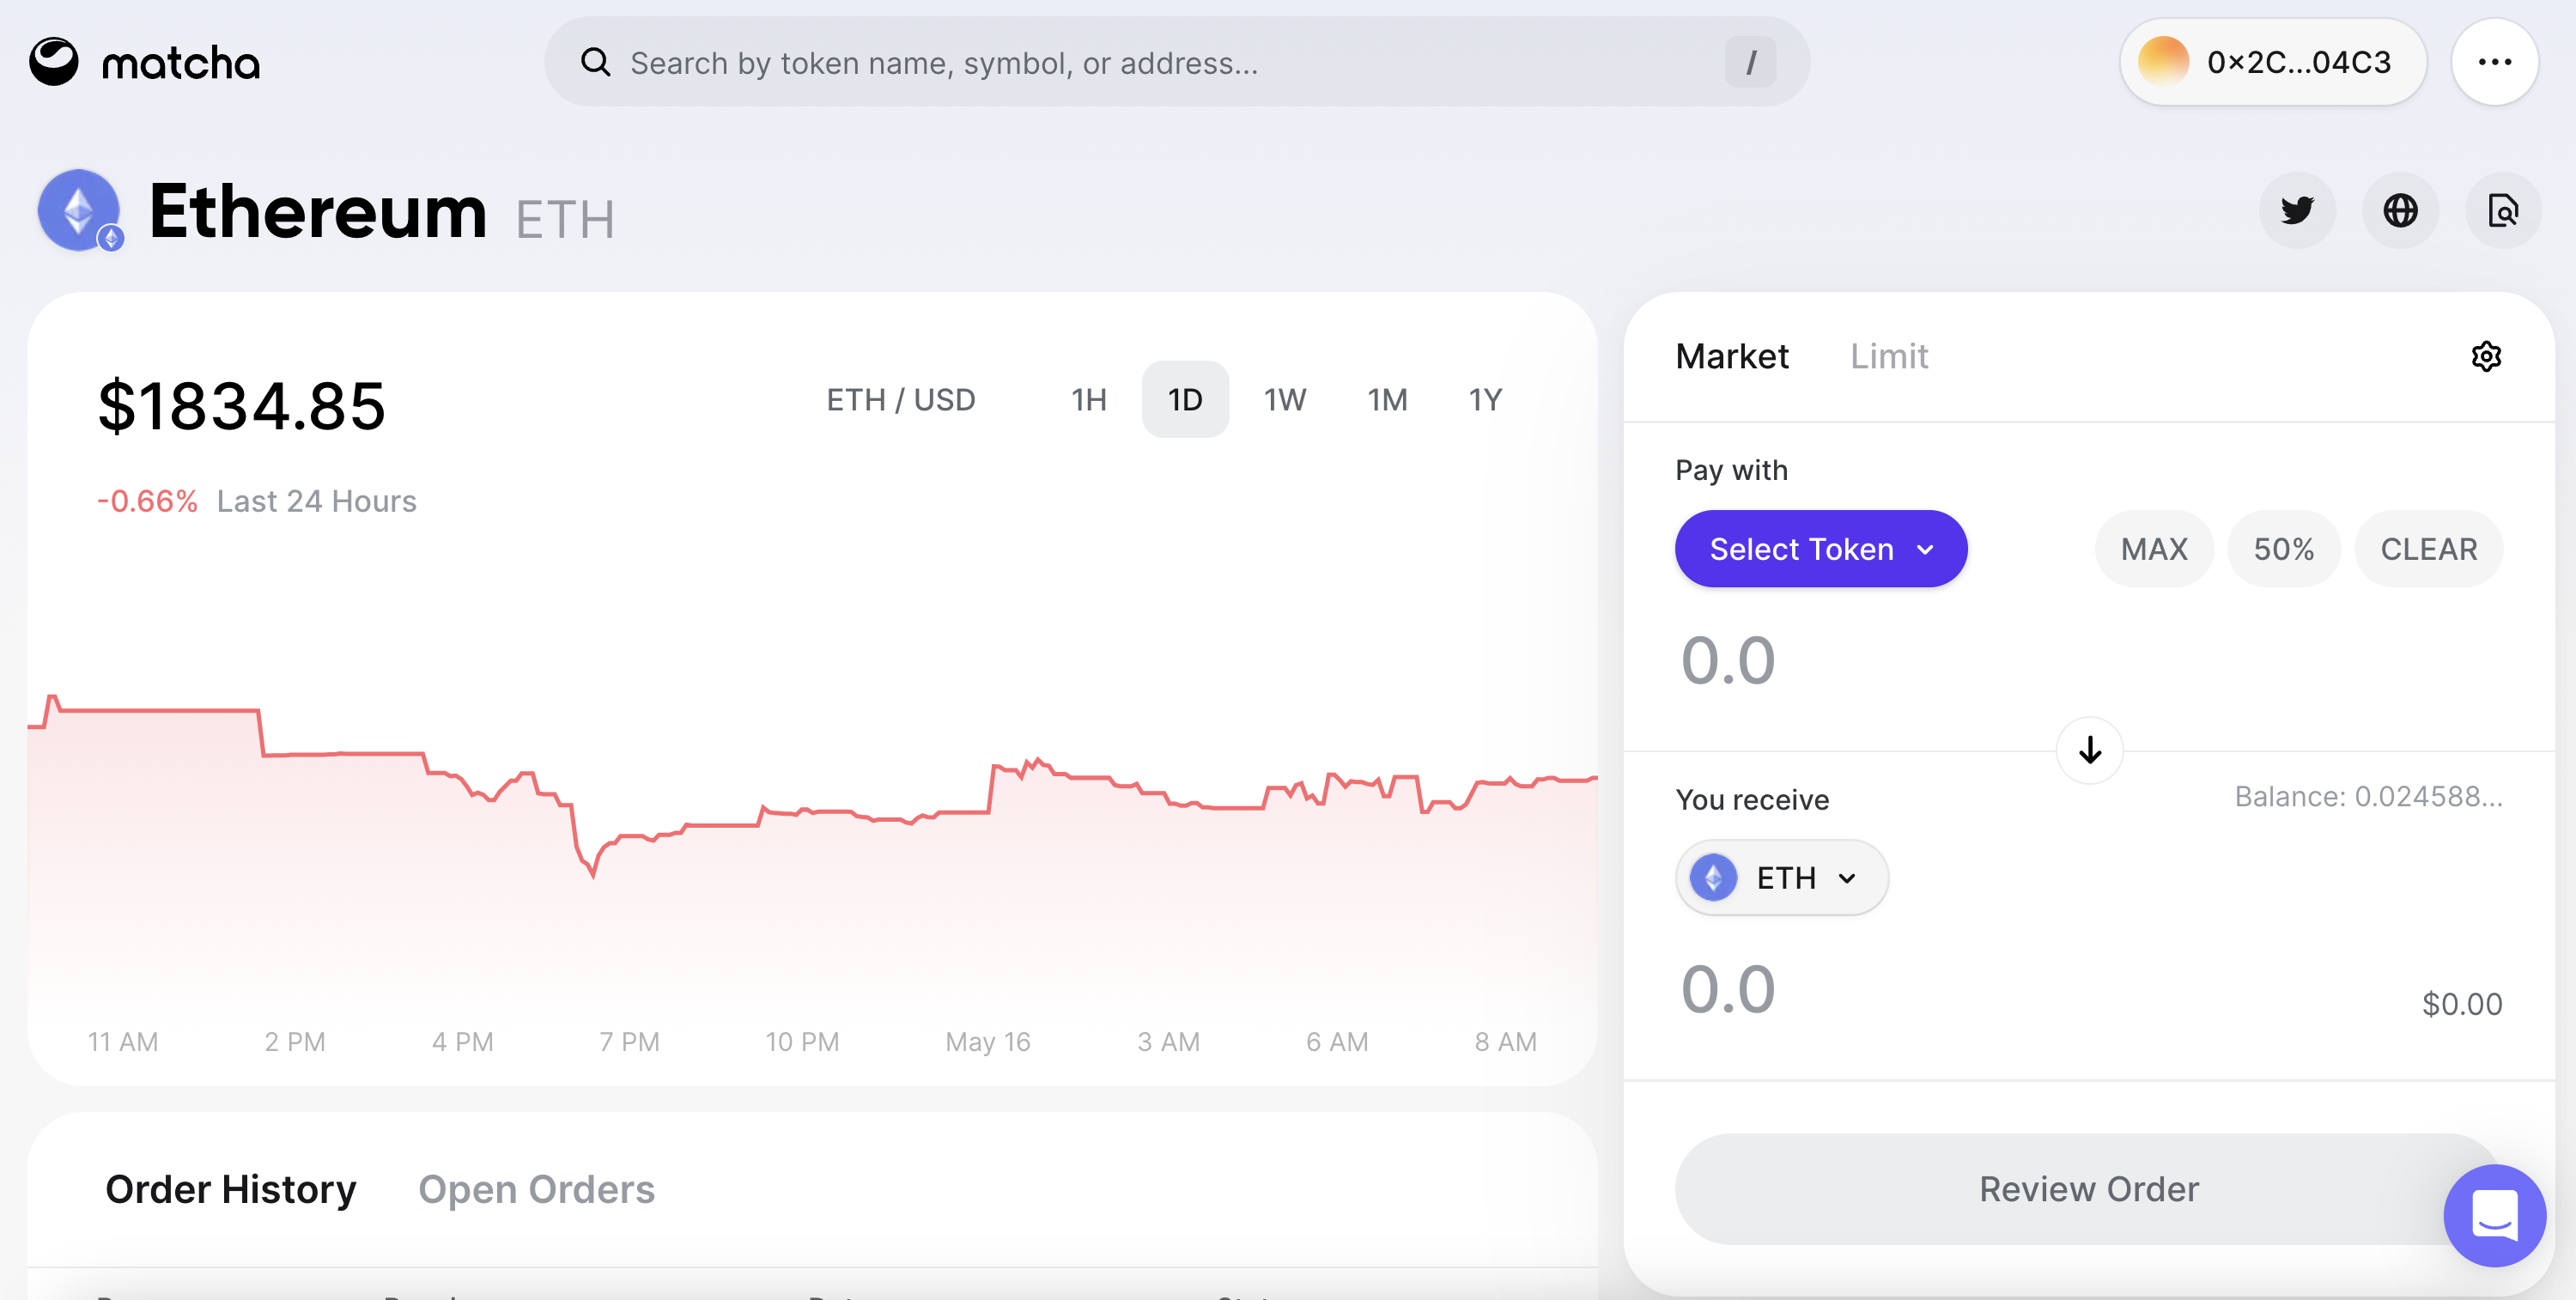Open the contract explorer document icon
Viewport: 2576px width, 1300px height.
point(2503,211)
